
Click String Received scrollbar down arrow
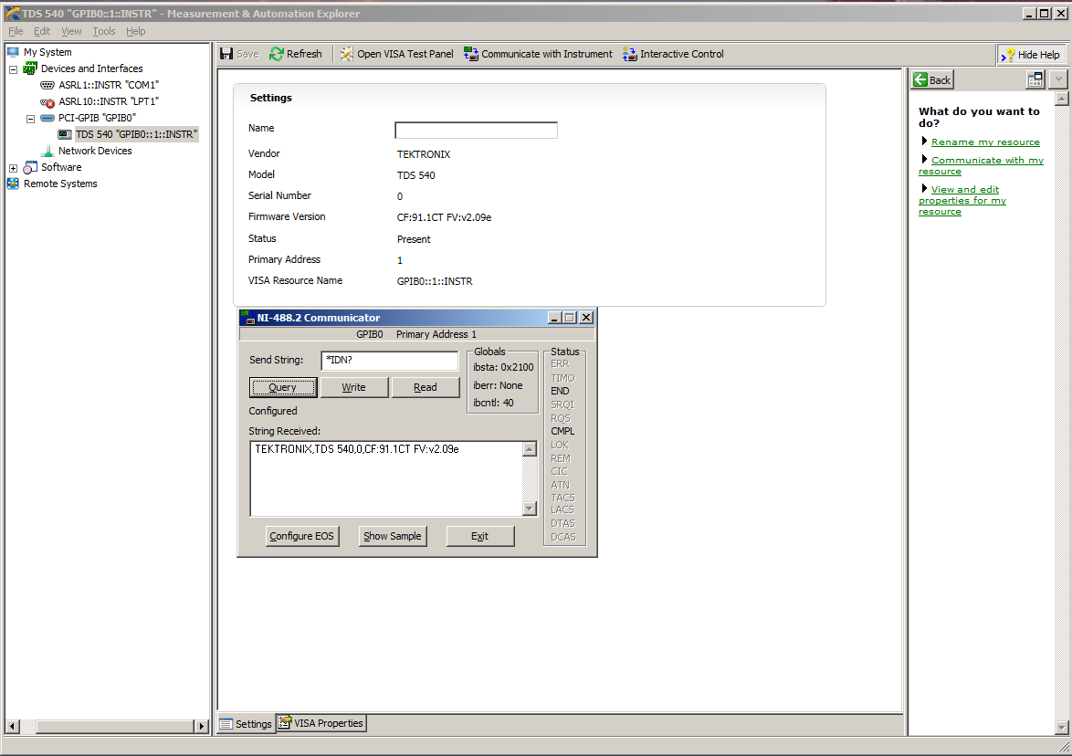tap(530, 509)
